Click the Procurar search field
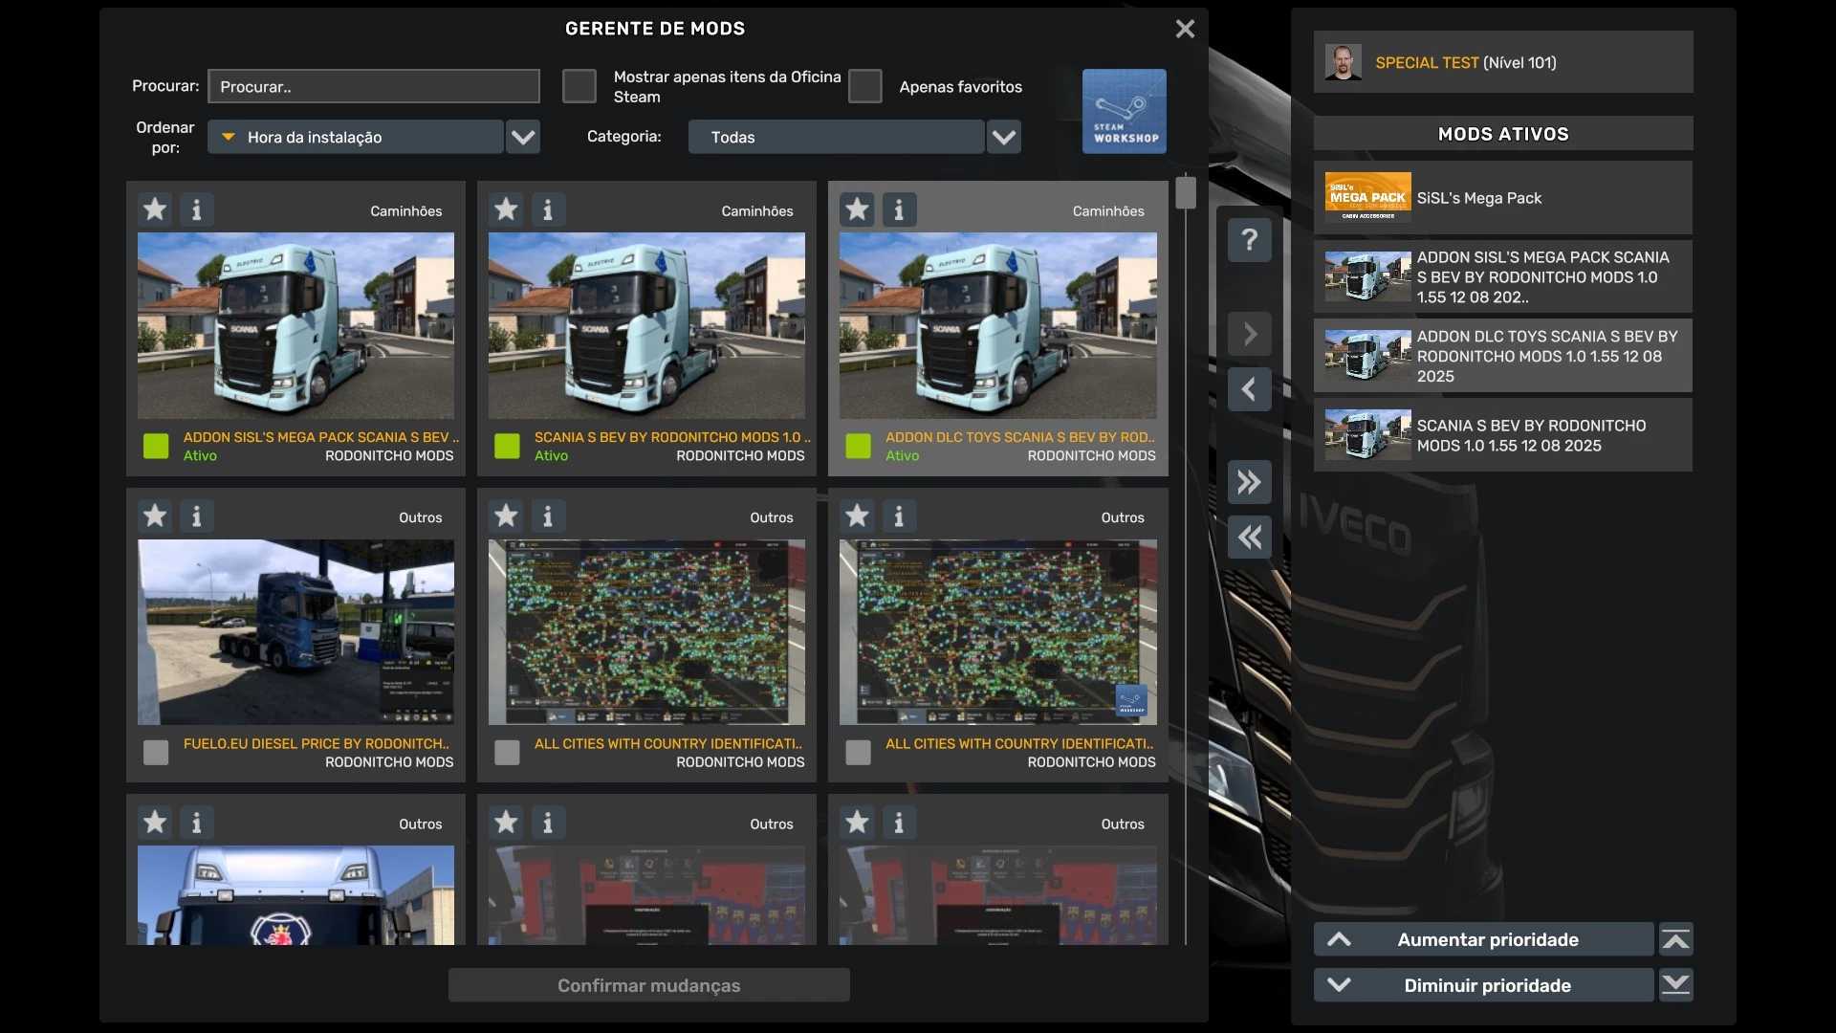The height and width of the screenshot is (1033, 1836). (373, 86)
